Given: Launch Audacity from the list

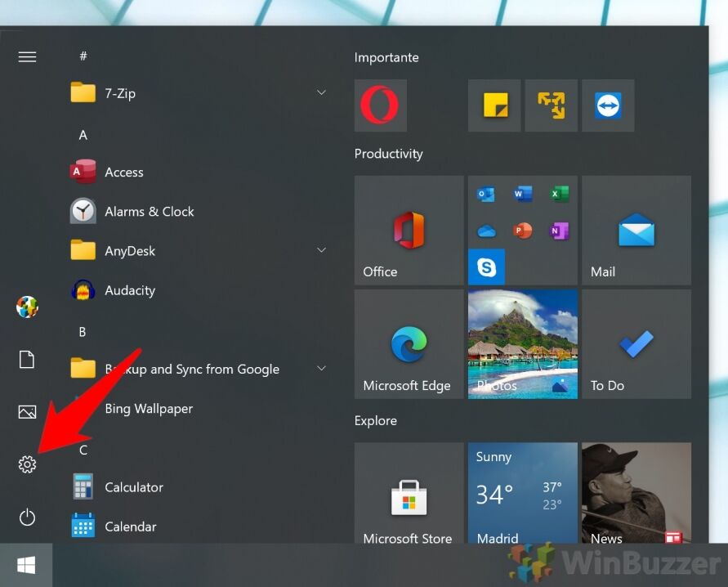Looking at the screenshot, I should click(199, 290).
